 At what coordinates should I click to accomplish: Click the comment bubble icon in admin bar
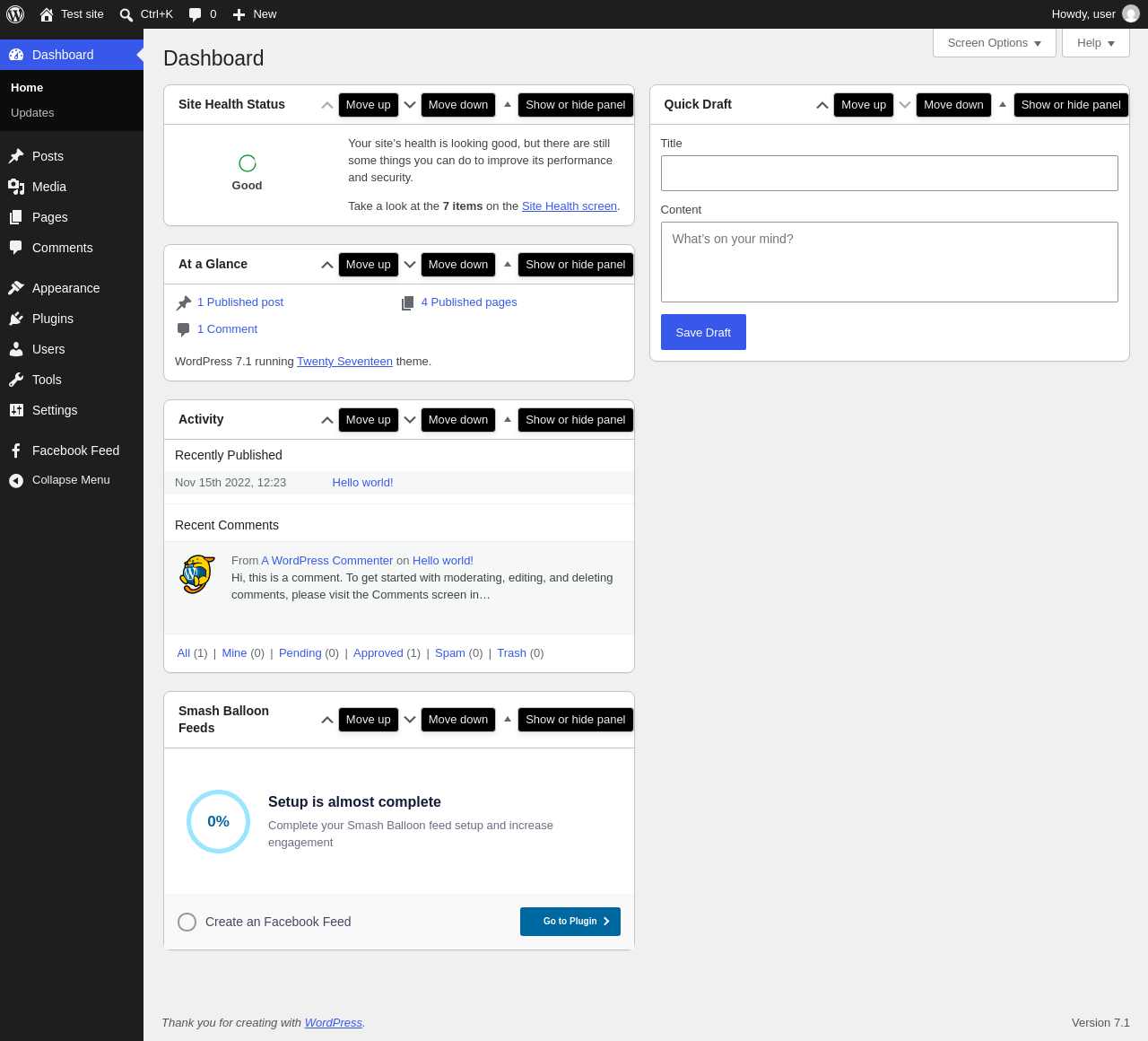pyautogui.click(x=196, y=14)
